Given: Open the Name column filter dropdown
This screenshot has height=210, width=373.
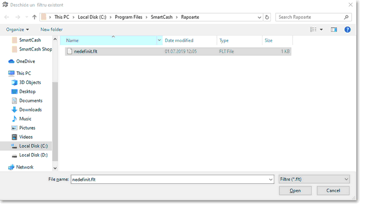Looking at the screenshot, I should coord(159,40).
